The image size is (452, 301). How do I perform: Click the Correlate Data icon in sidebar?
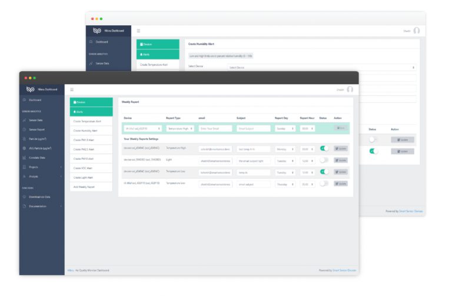[x=24, y=158]
